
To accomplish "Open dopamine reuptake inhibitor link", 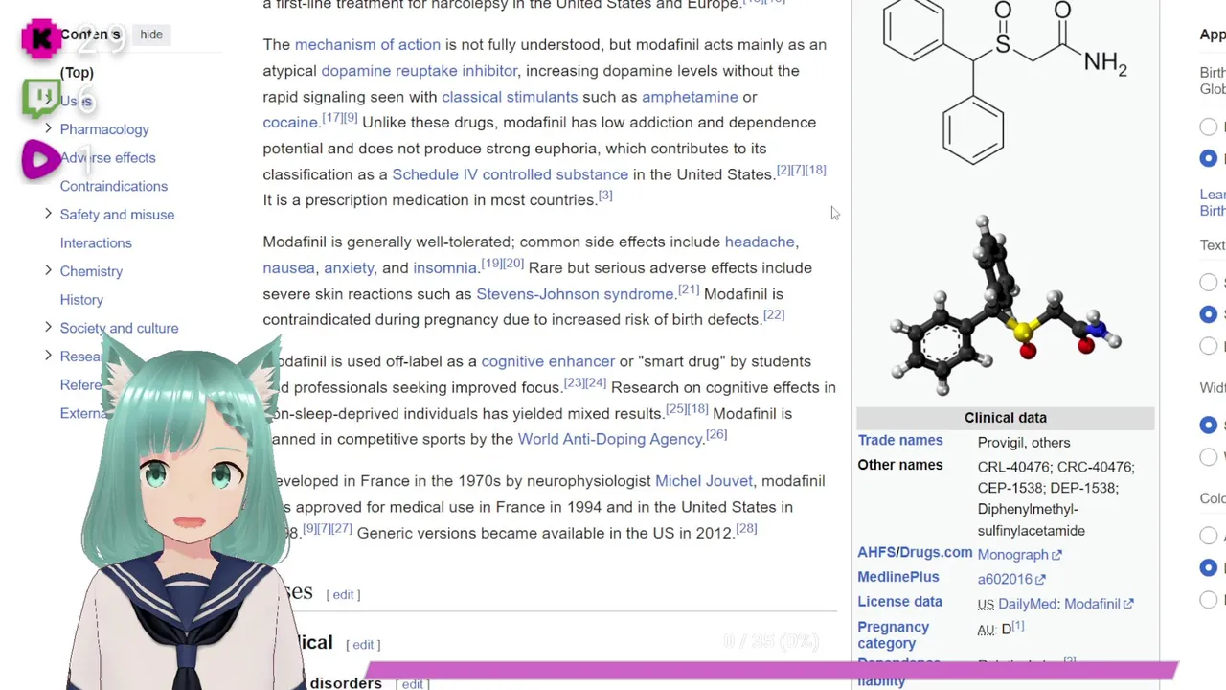I will point(420,71).
